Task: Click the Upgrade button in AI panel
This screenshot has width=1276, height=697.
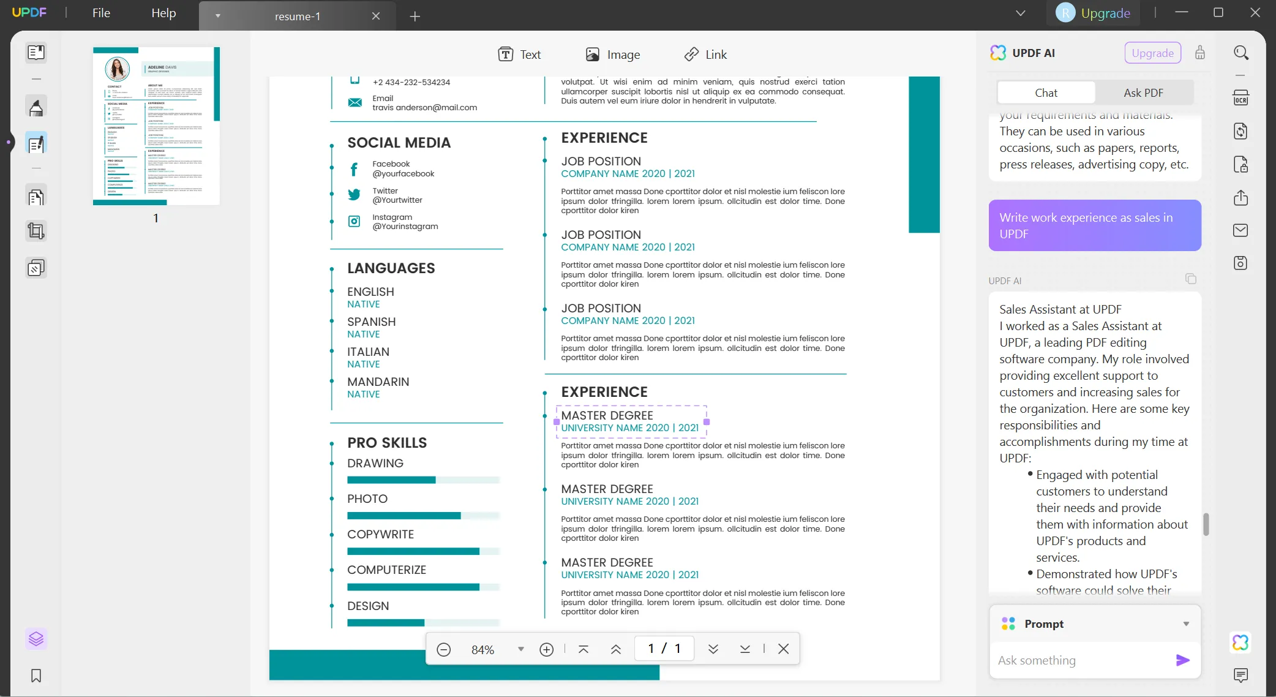Action: [x=1152, y=52]
